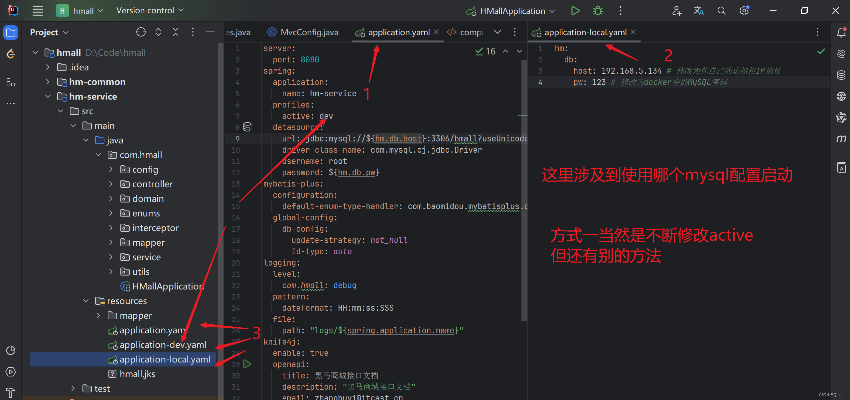Collapse All in Project panel
The width and height of the screenshot is (850, 400).
tap(176, 32)
